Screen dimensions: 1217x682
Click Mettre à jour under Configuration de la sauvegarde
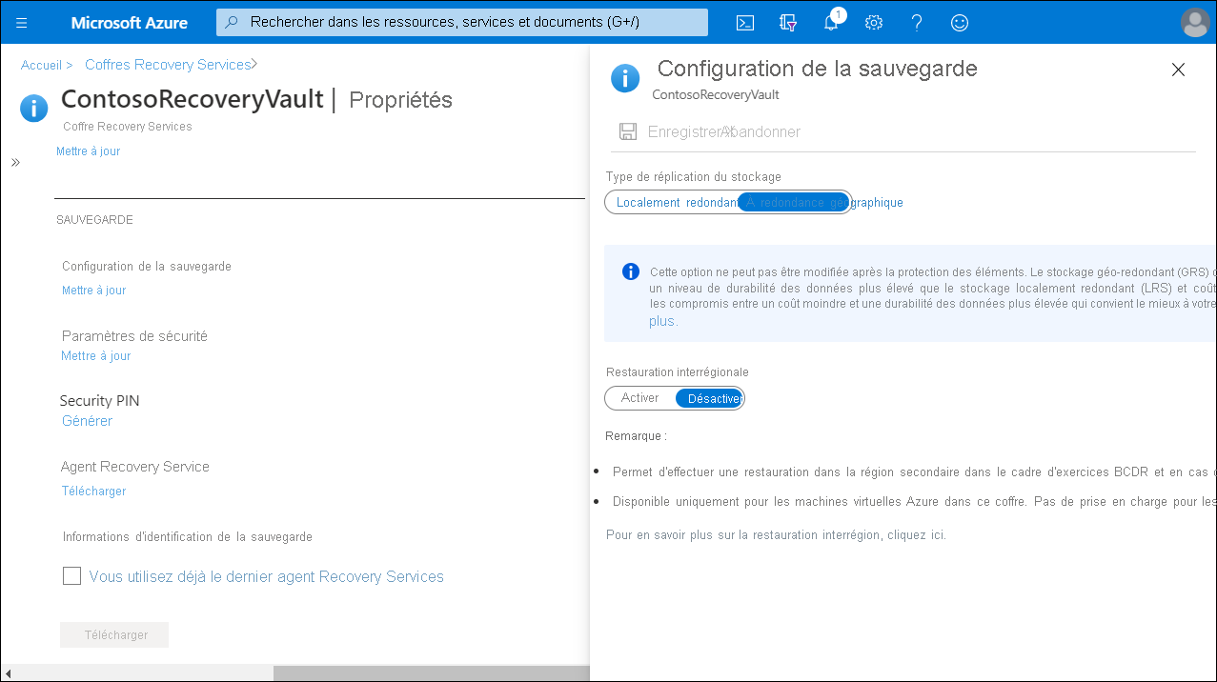(94, 291)
